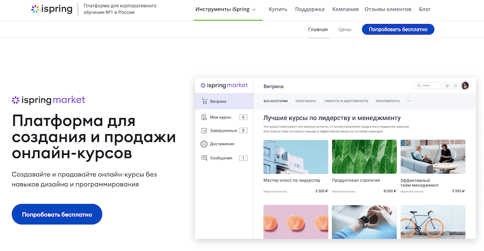Open the bicycle course thumbnail
Image resolution: width=484 pixels, height=251 pixels.
point(433,221)
